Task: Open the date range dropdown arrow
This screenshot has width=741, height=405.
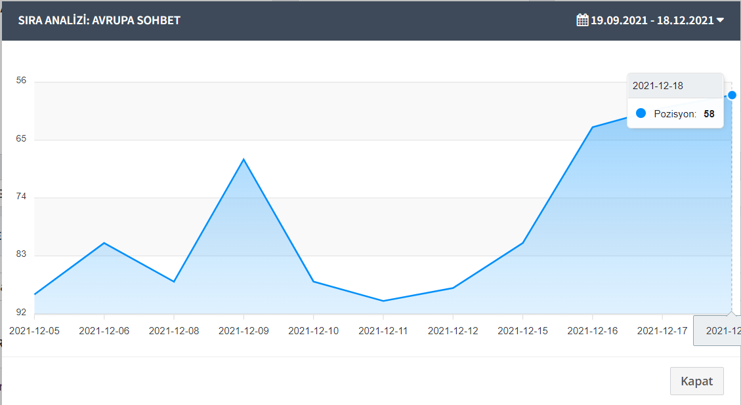Action: 720,20
